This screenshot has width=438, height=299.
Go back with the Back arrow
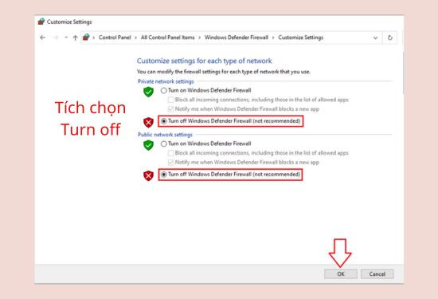(x=42, y=37)
